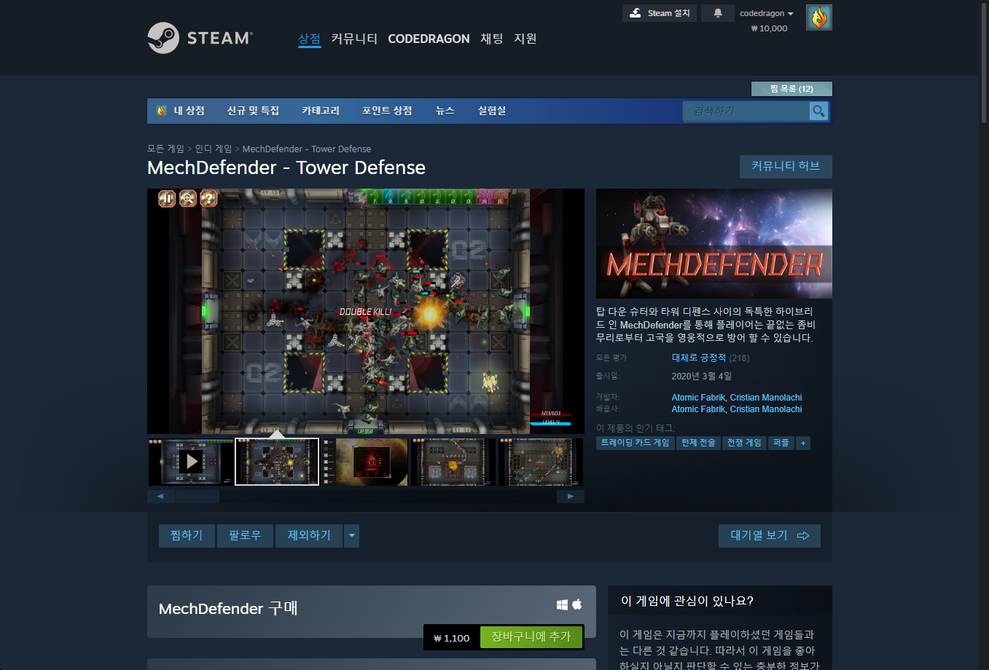
Task: Open the notifications bell
Action: tap(718, 13)
